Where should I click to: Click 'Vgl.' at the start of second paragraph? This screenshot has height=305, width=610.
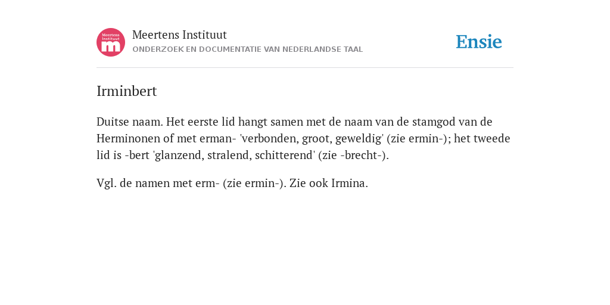107,183
